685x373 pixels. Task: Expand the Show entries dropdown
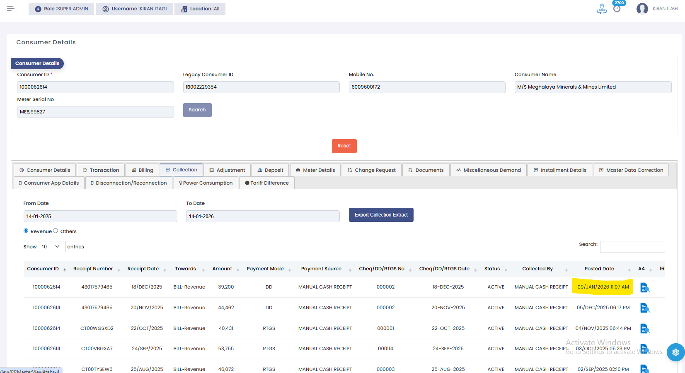pos(51,247)
